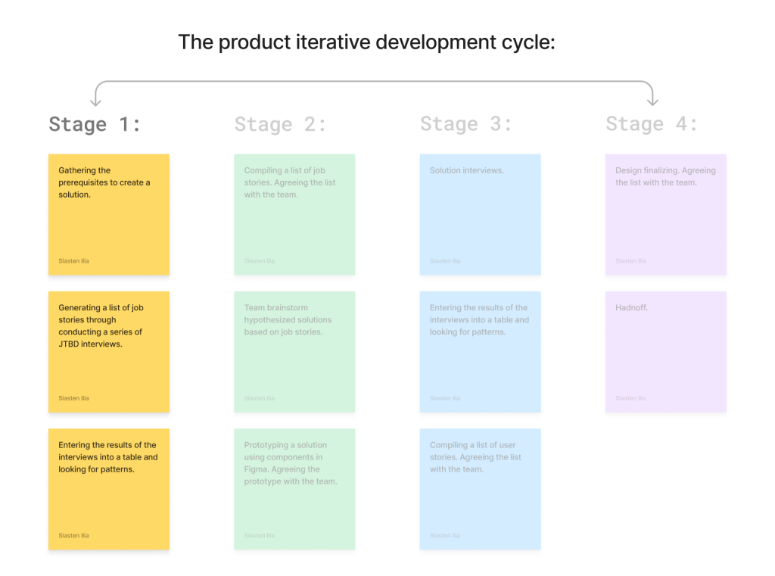
Task: Select the 'Stage 4:' heading
Action: tap(652, 124)
